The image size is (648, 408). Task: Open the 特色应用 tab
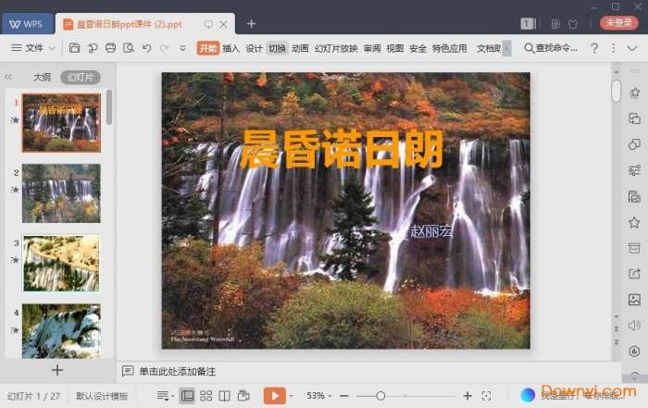tap(450, 48)
